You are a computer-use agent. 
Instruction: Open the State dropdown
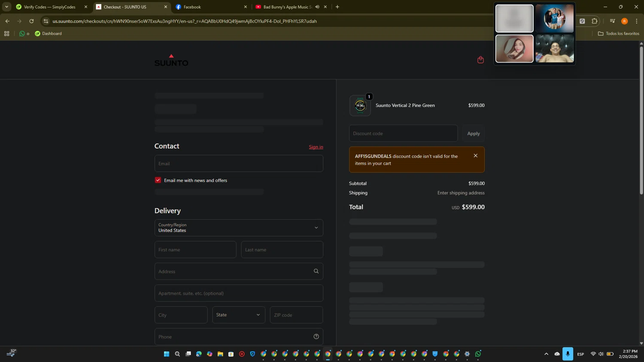point(239,315)
